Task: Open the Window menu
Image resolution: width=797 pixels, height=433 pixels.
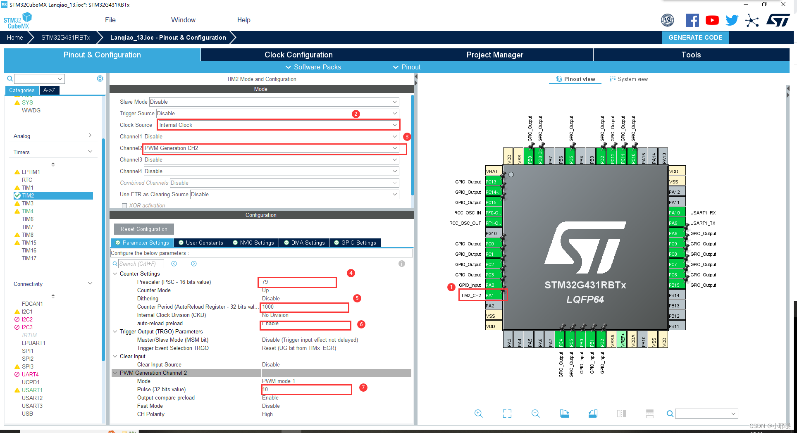Action: pos(183,20)
